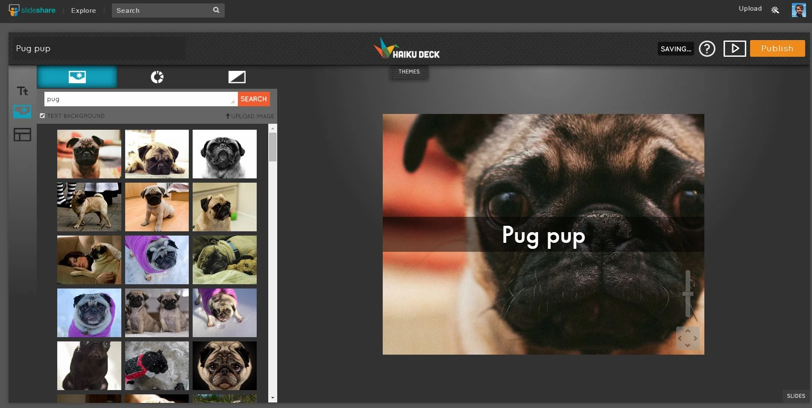Click the Upload link in the top bar

click(750, 9)
